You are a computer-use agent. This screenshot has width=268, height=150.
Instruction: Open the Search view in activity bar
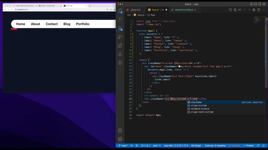pos(120,20)
